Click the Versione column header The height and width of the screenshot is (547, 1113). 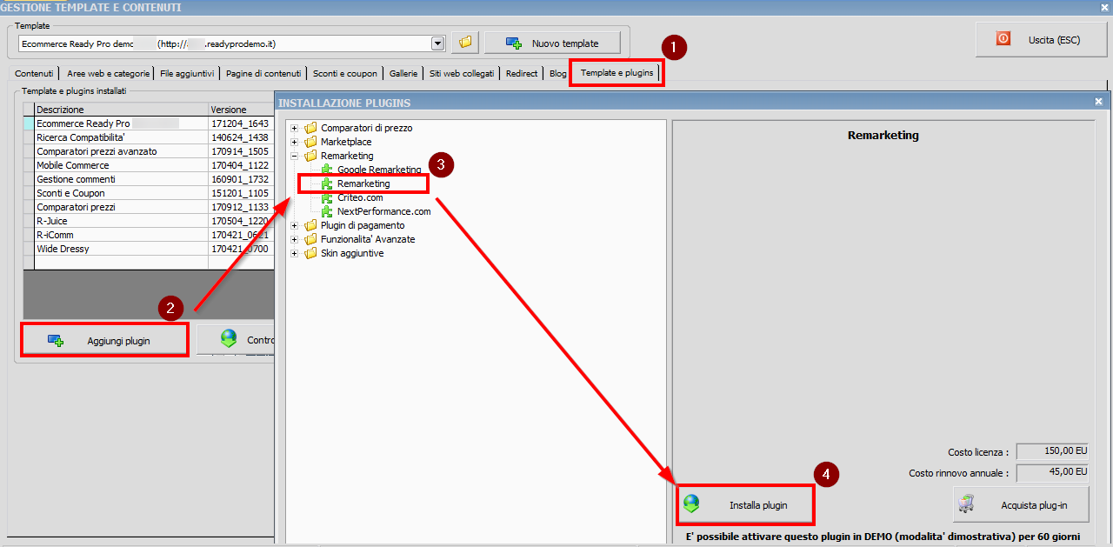(x=242, y=110)
